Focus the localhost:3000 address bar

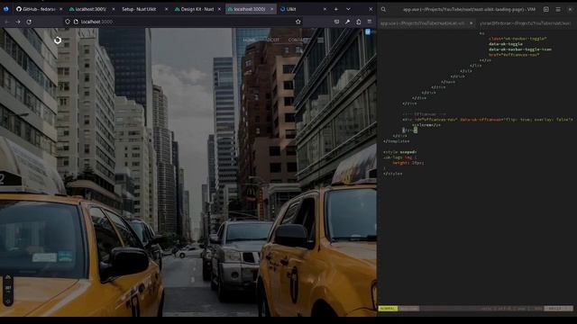[x=184, y=22]
